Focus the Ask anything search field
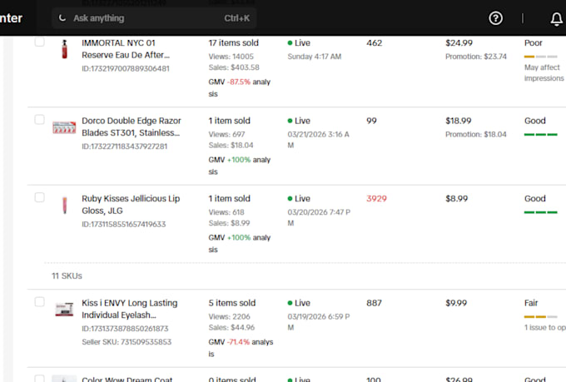 [x=154, y=18]
